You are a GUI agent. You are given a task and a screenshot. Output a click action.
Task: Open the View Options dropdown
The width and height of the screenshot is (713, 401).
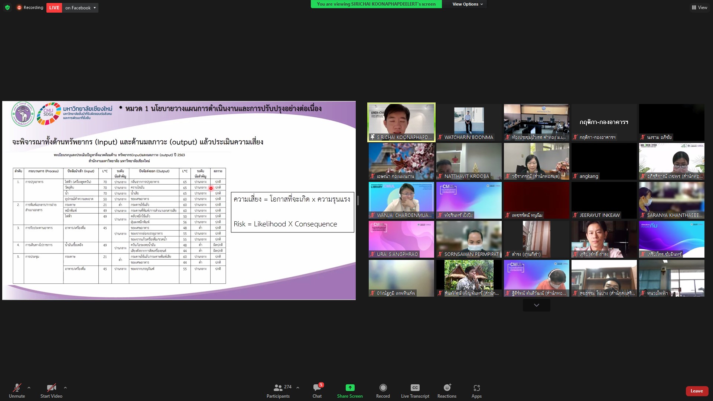tap(467, 4)
